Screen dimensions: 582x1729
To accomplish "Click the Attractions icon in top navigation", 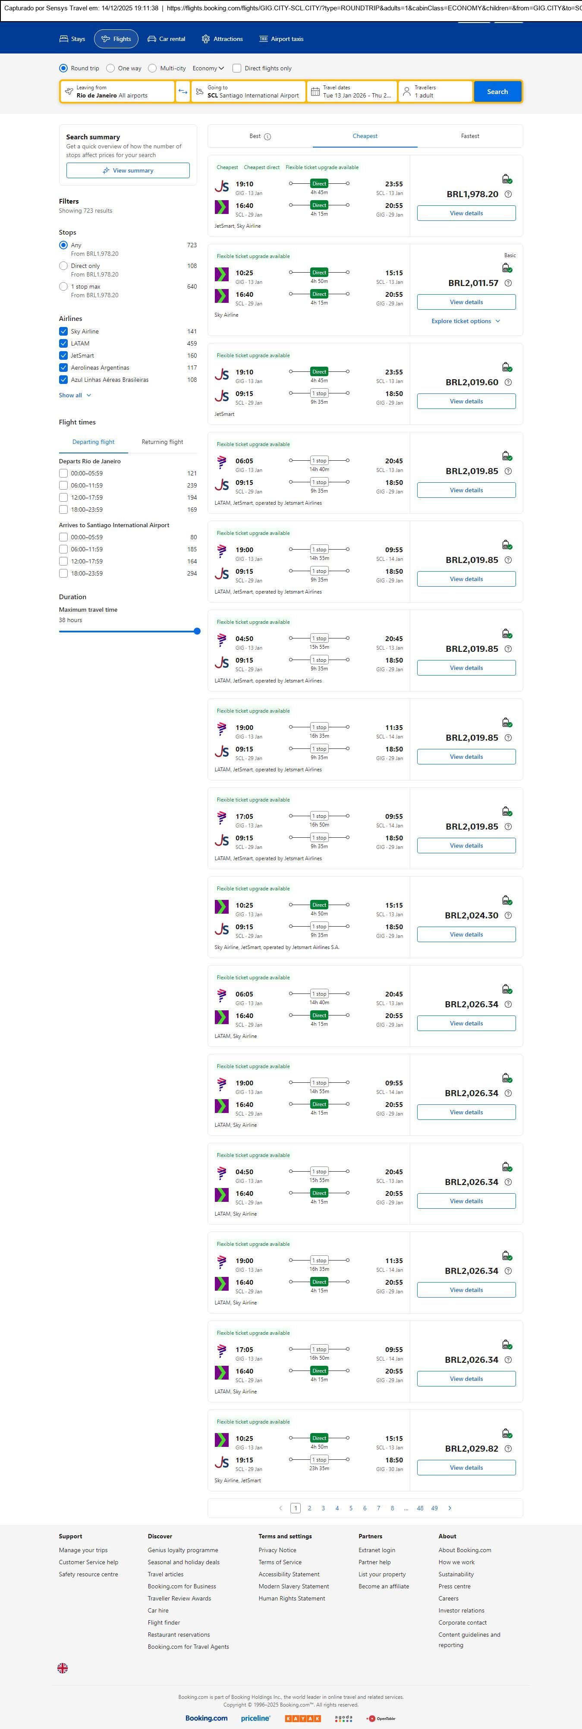I will (x=205, y=39).
